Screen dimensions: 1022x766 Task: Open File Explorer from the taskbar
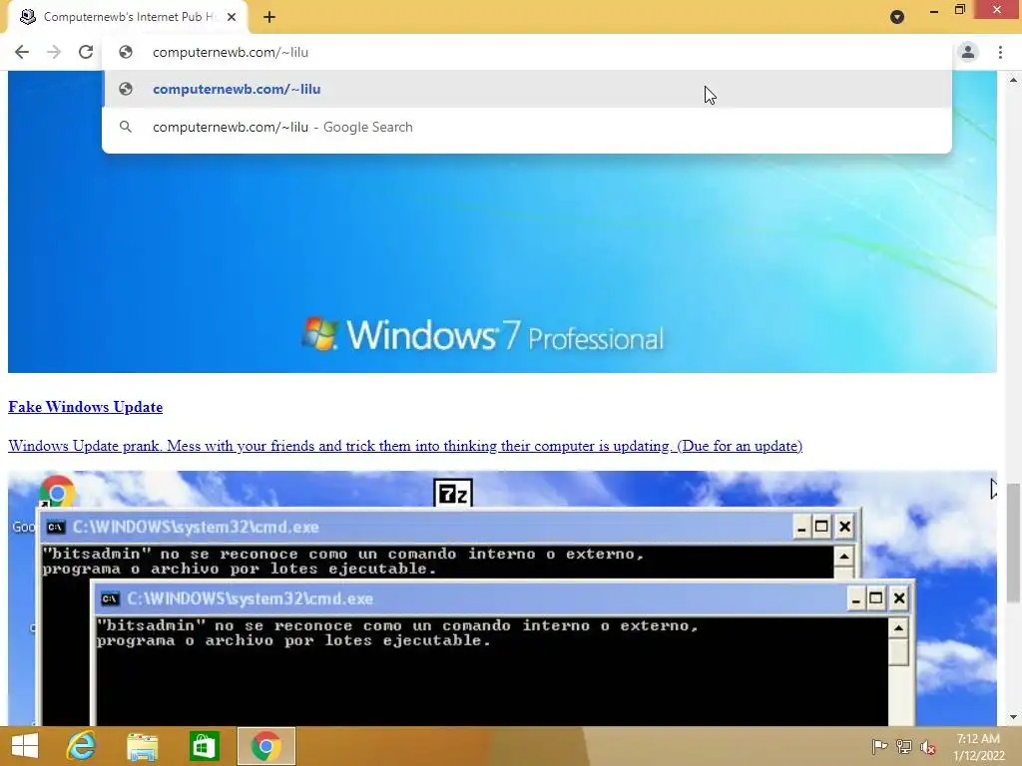[x=142, y=746]
